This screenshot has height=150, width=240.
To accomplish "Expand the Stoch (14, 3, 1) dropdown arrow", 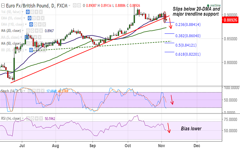I will [x=24, y=91].
